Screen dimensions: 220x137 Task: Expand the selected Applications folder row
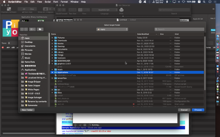pyautogui.click(x=52, y=72)
